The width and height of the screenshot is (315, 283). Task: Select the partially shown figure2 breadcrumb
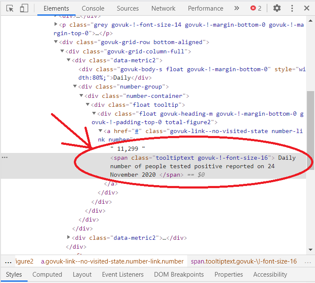point(24,261)
